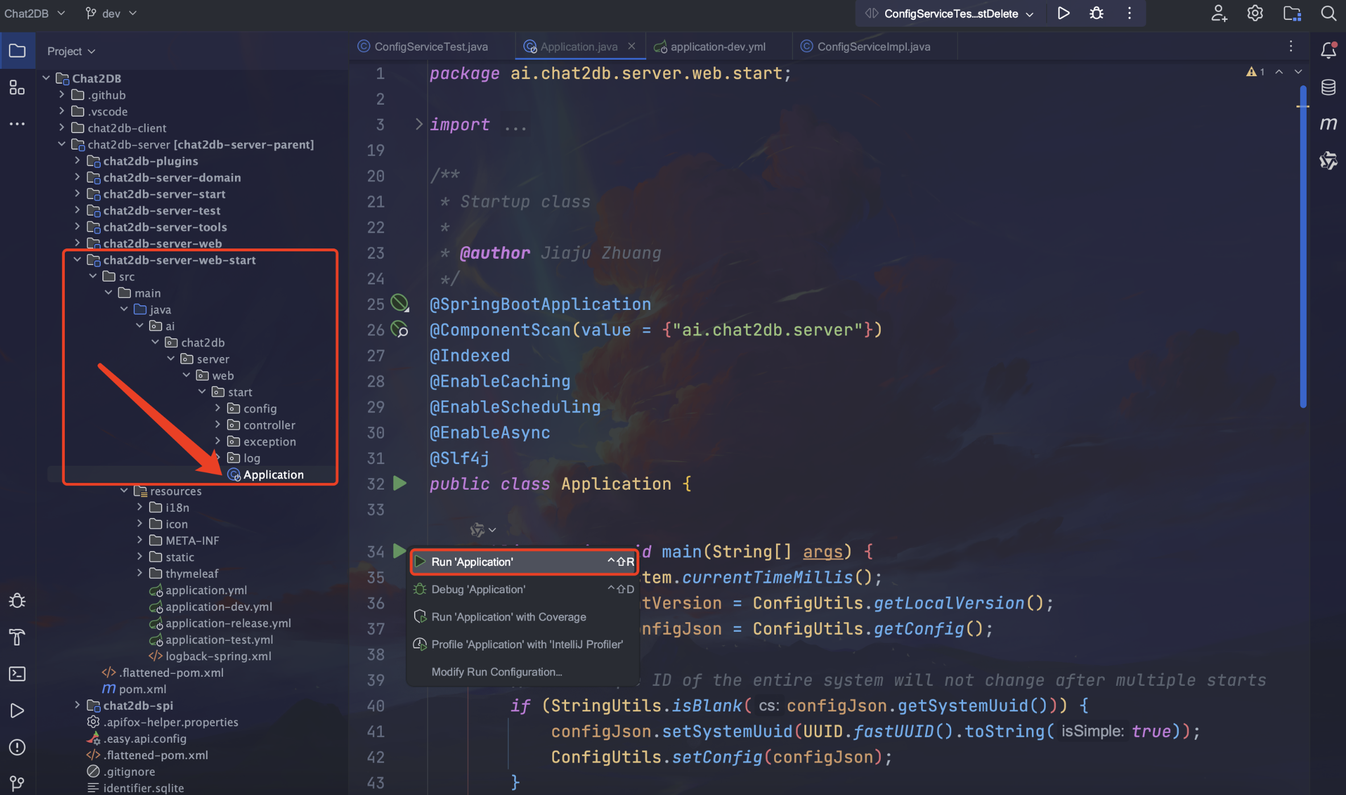The height and width of the screenshot is (795, 1346).
Task: Select Profile 'Application' with IntelliJ Profiler
Action: pos(523,644)
